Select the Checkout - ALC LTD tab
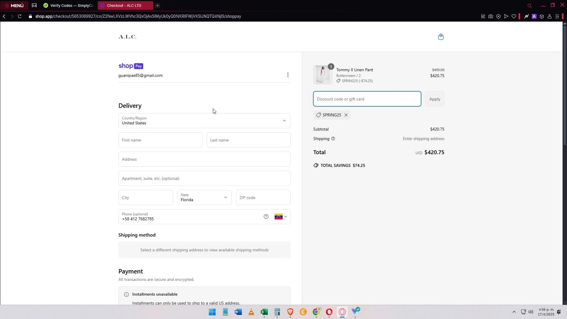Image resolution: width=567 pixels, height=319 pixels. (125, 5)
